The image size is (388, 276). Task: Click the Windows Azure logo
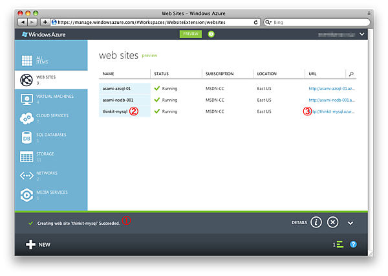click(x=43, y=34)
